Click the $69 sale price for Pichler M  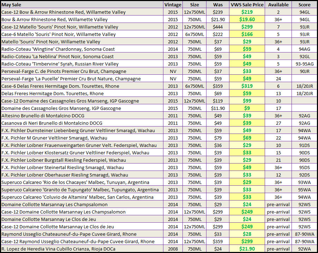247,138
